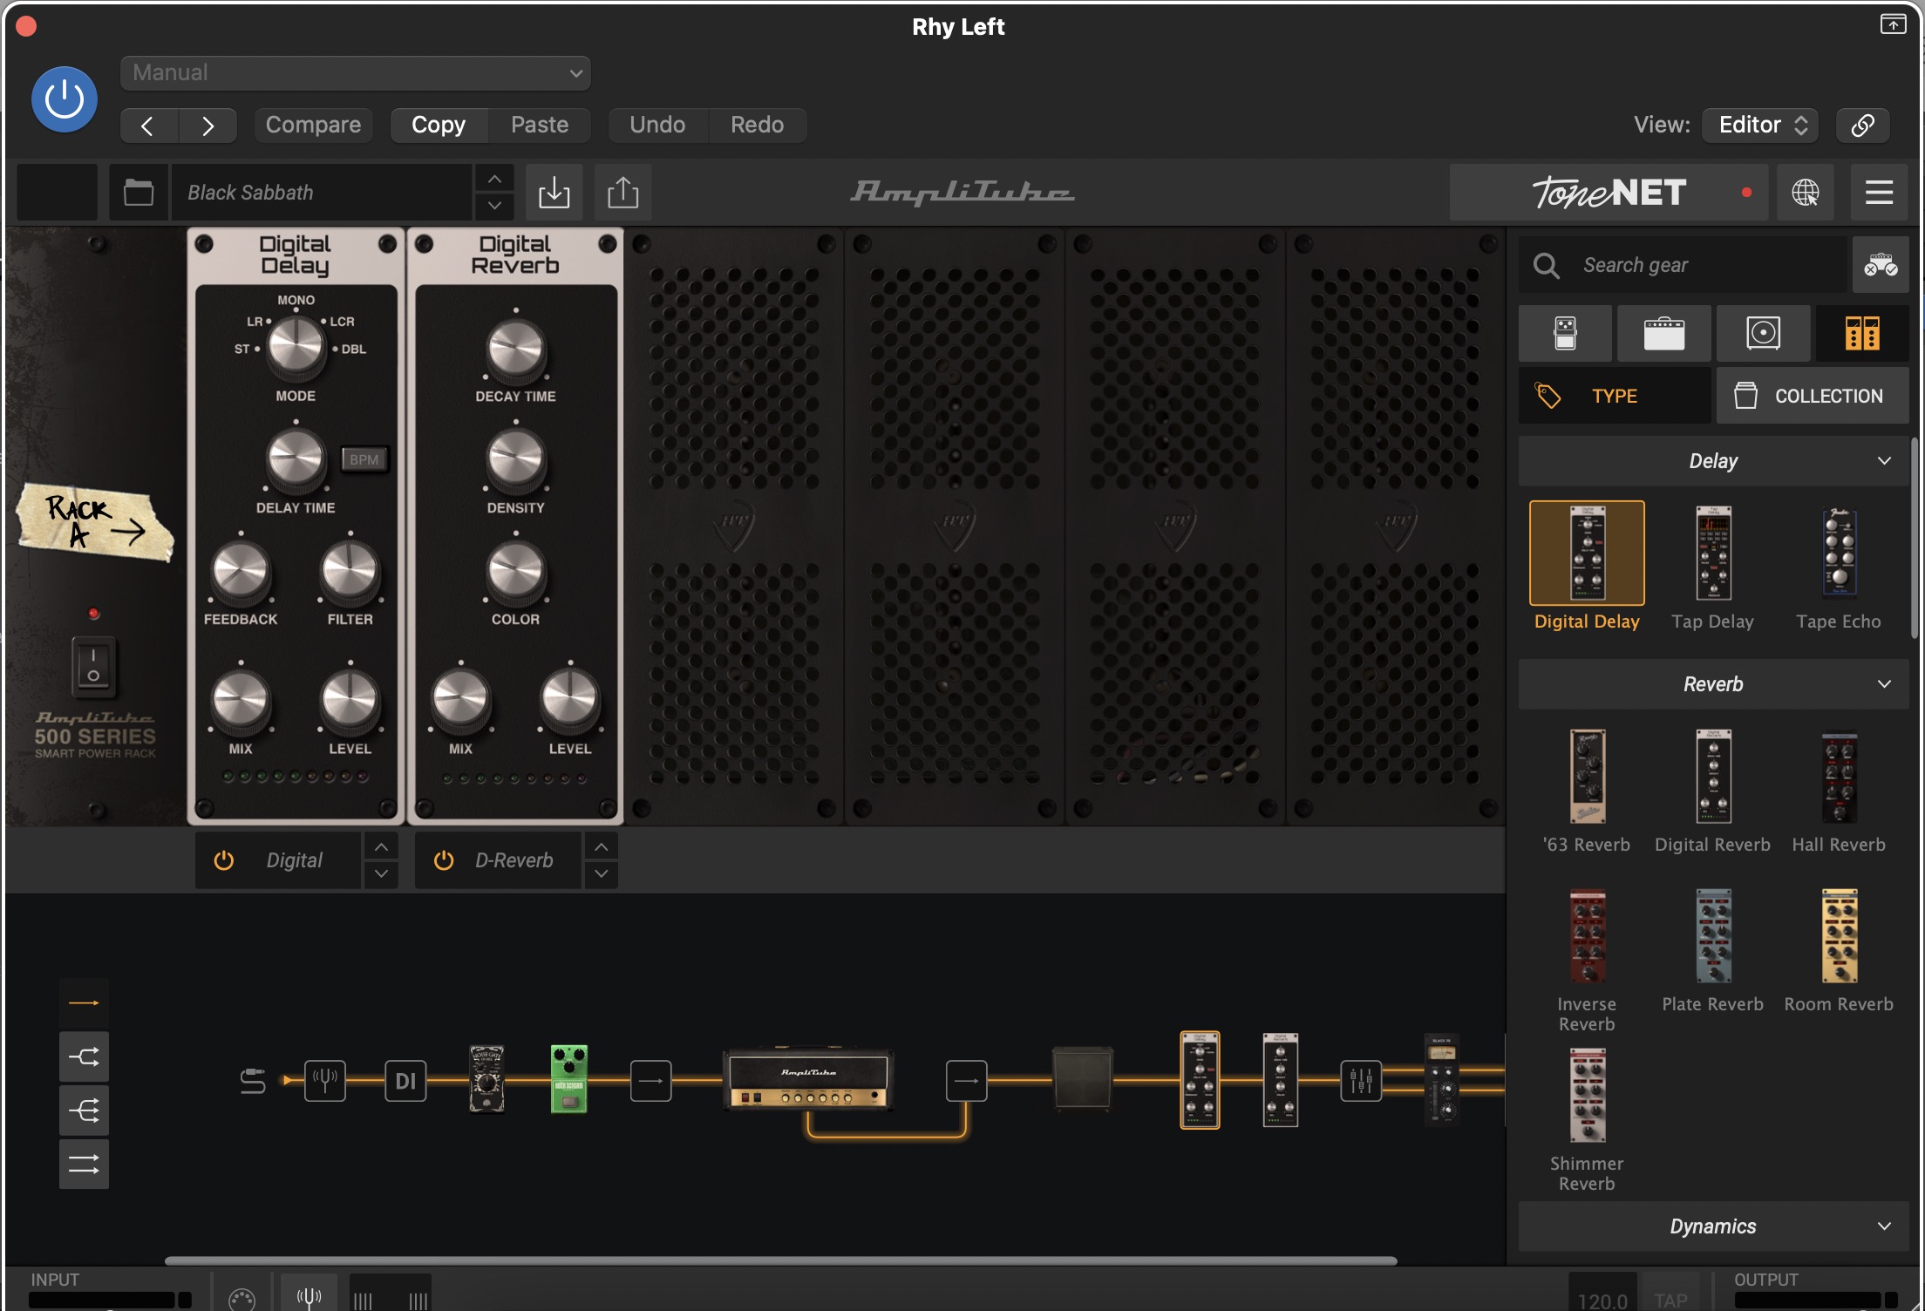Switch to the TYPE tab
This screenshot has width=1925, height=1311.
tap(1615, 396)
